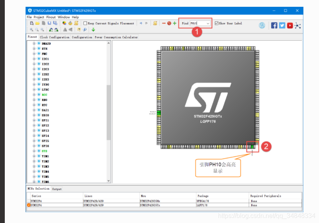Select the MCUs Selection tab

(38, 189)
